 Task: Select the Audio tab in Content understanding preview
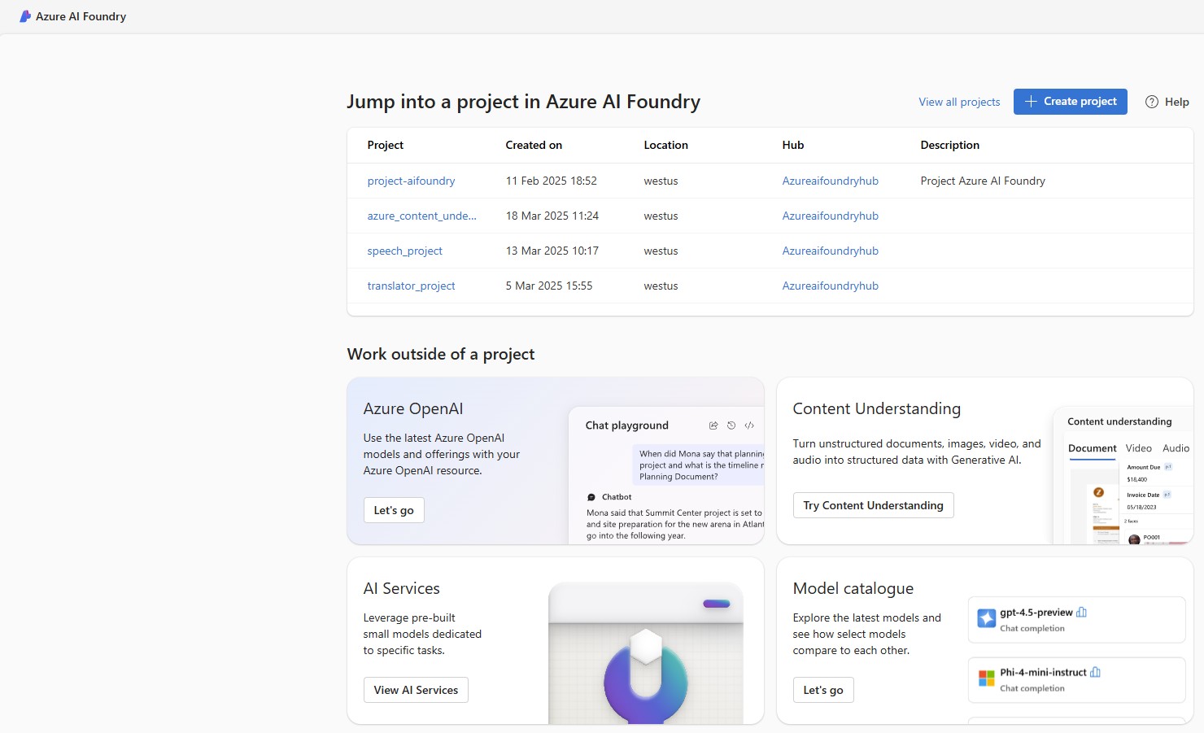(1176, 448)
